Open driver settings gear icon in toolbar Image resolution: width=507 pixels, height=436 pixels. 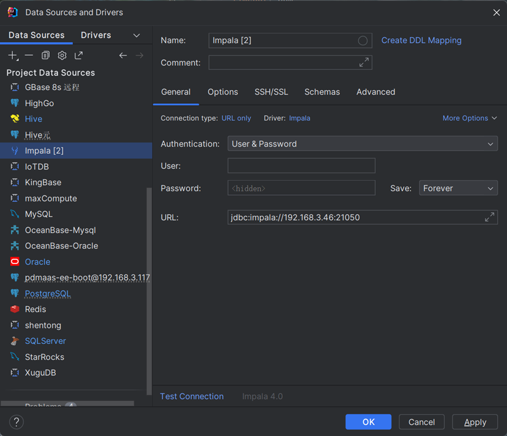pos(62,55)
